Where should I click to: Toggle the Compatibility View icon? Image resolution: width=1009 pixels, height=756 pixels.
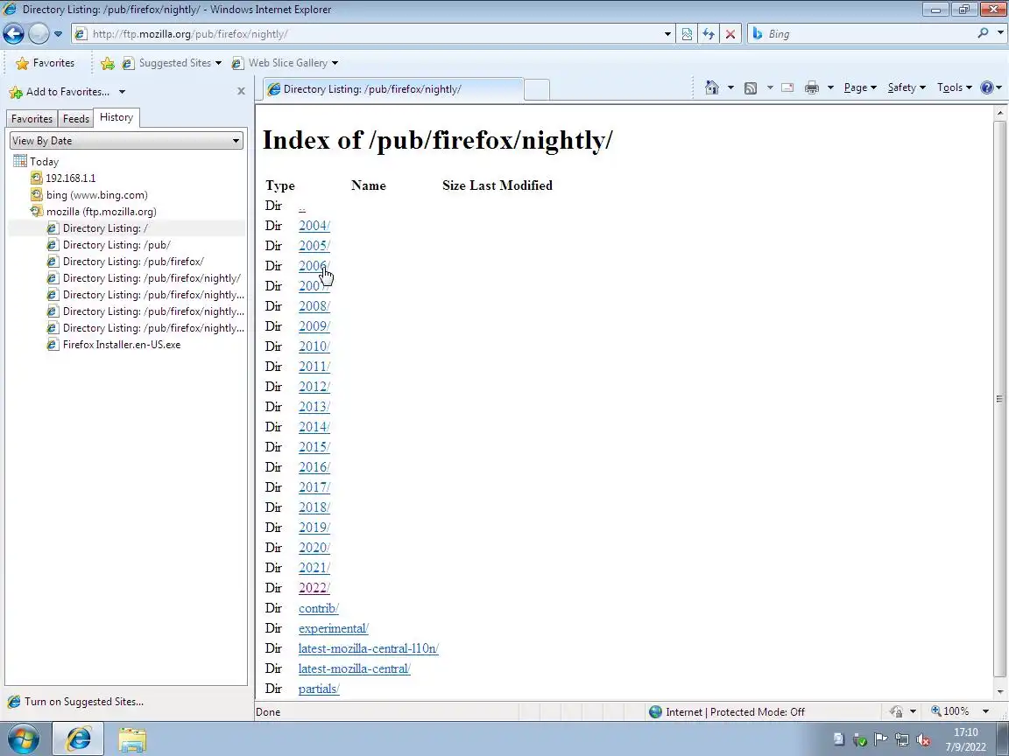pos(687,34)
